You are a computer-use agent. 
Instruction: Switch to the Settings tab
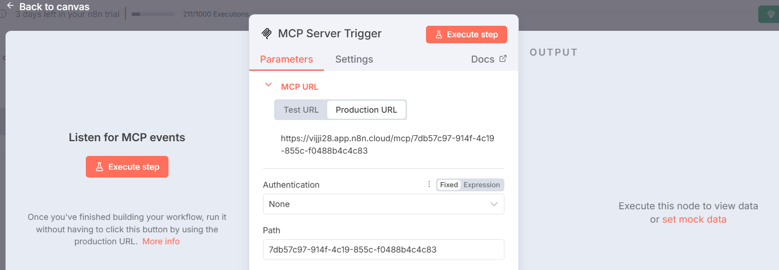(354, 59)
